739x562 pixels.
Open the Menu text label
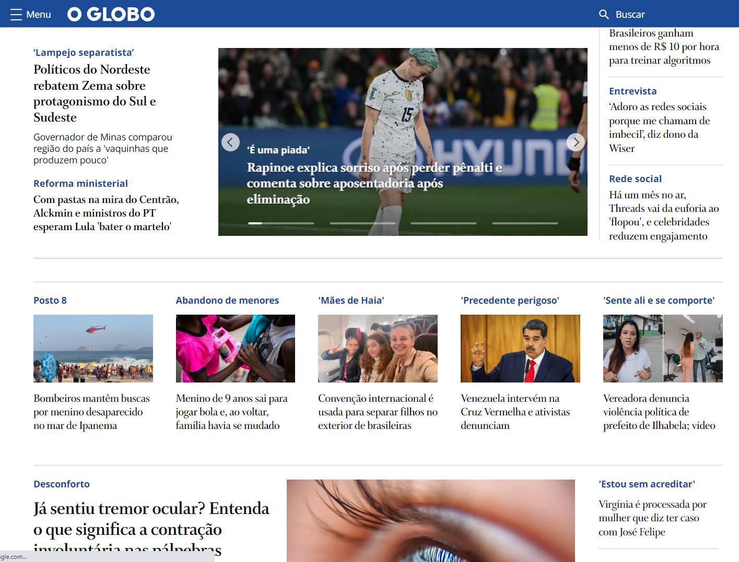coord(39,14)
